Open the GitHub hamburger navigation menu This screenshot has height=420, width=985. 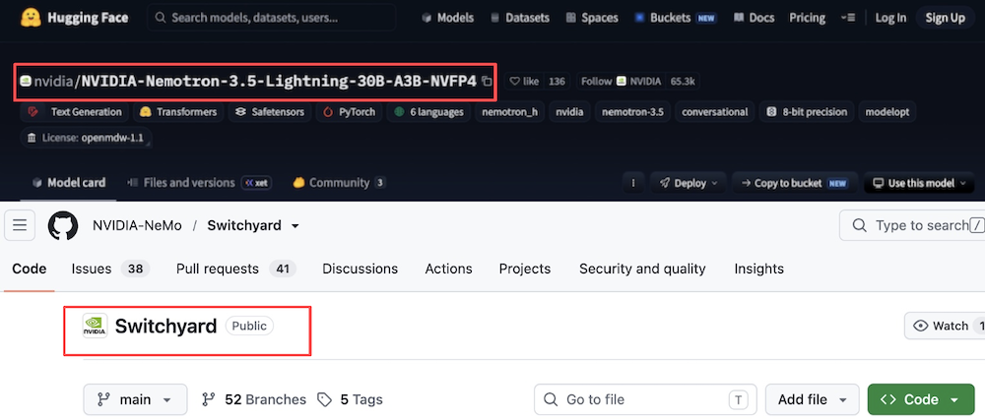coord(20,225)
